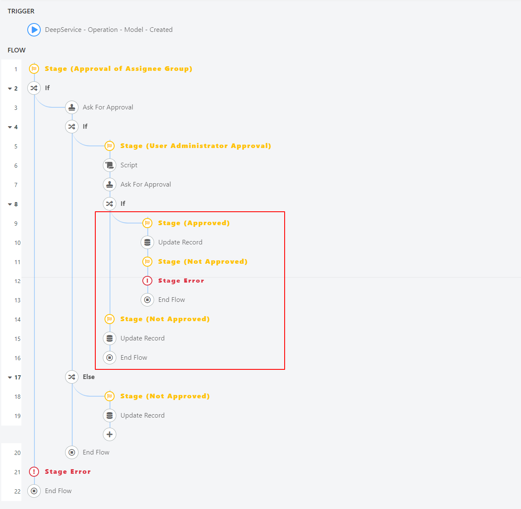Screen dimensions: 521x509
Task: Click the If branch icon on step 2
Action: pos(34,88)
